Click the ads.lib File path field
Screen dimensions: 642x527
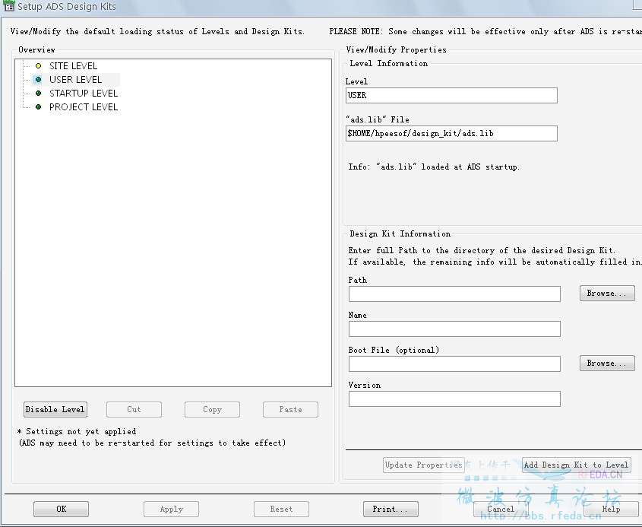pos(451,134)
